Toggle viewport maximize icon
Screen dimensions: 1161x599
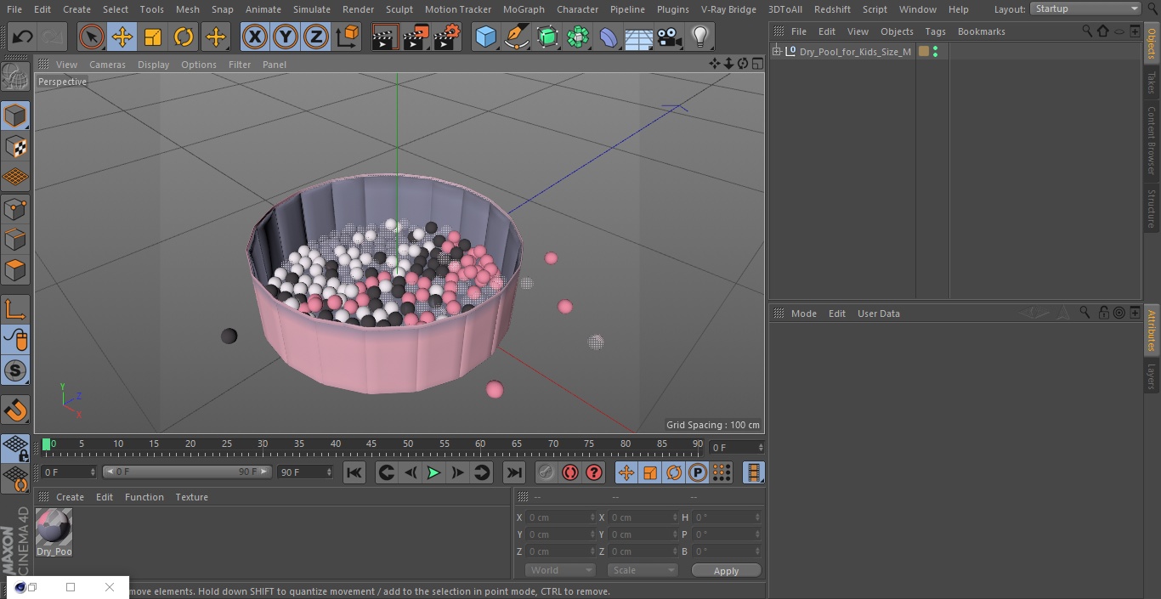[756, 64]
